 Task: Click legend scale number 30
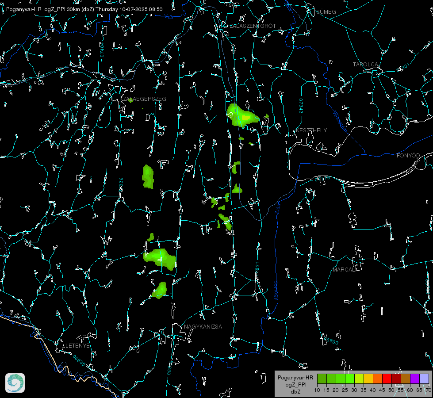pyautogui.click(x=354, y=390)
